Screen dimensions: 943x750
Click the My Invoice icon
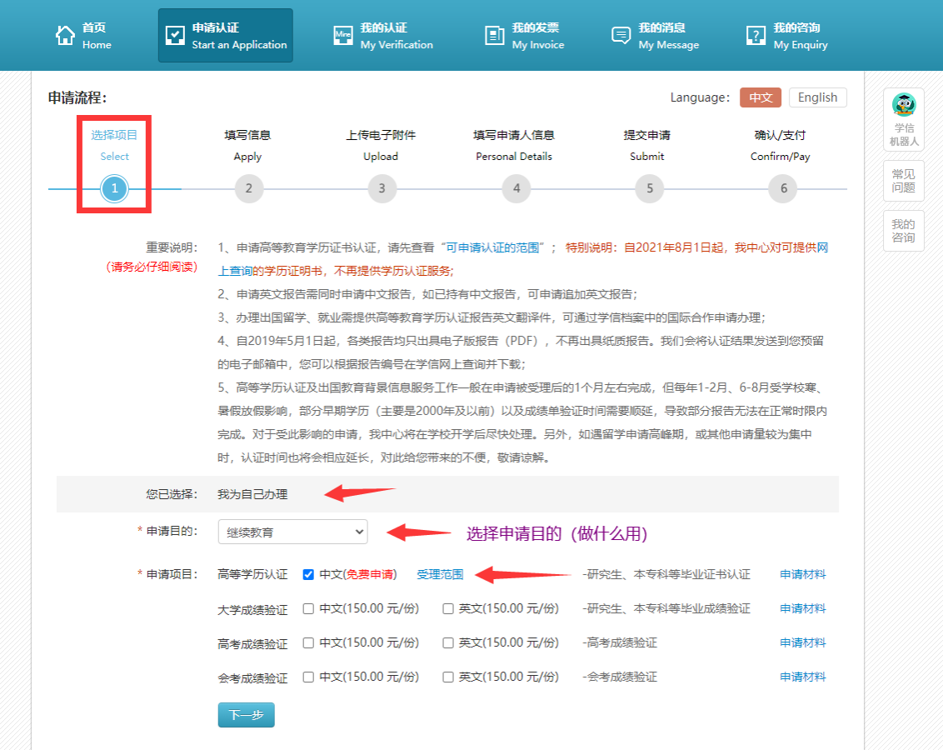[495, 35]
